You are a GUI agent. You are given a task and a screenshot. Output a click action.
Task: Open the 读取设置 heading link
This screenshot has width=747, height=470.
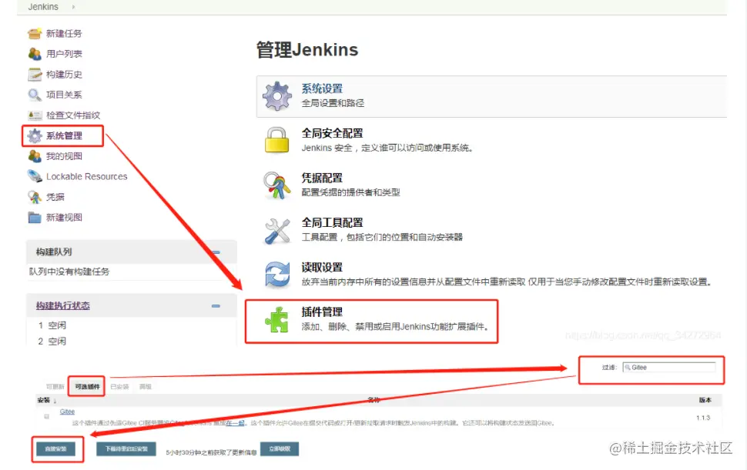322,268
